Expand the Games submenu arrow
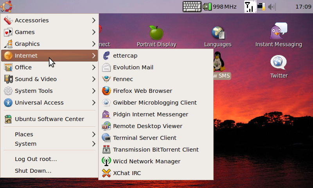This screenshot has height=188, width=313. coord(94,32)
